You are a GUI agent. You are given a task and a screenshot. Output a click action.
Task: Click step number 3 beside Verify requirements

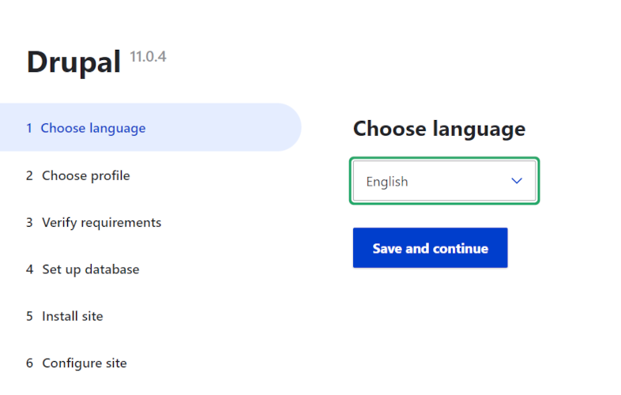point(29,222)
